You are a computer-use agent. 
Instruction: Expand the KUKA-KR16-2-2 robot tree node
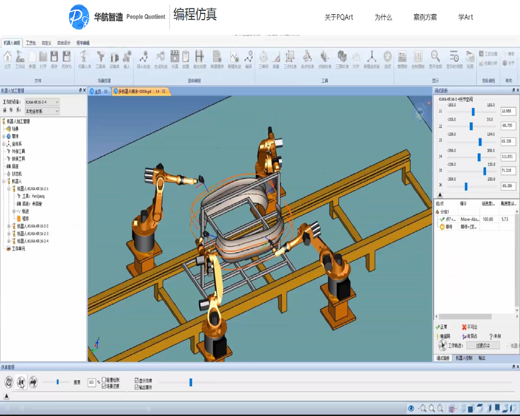[9, 226]
